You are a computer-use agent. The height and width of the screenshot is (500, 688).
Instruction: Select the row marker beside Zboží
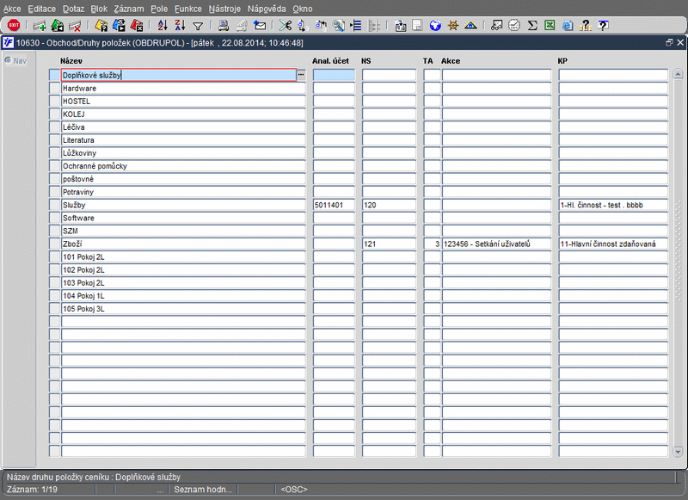point(54,244)
